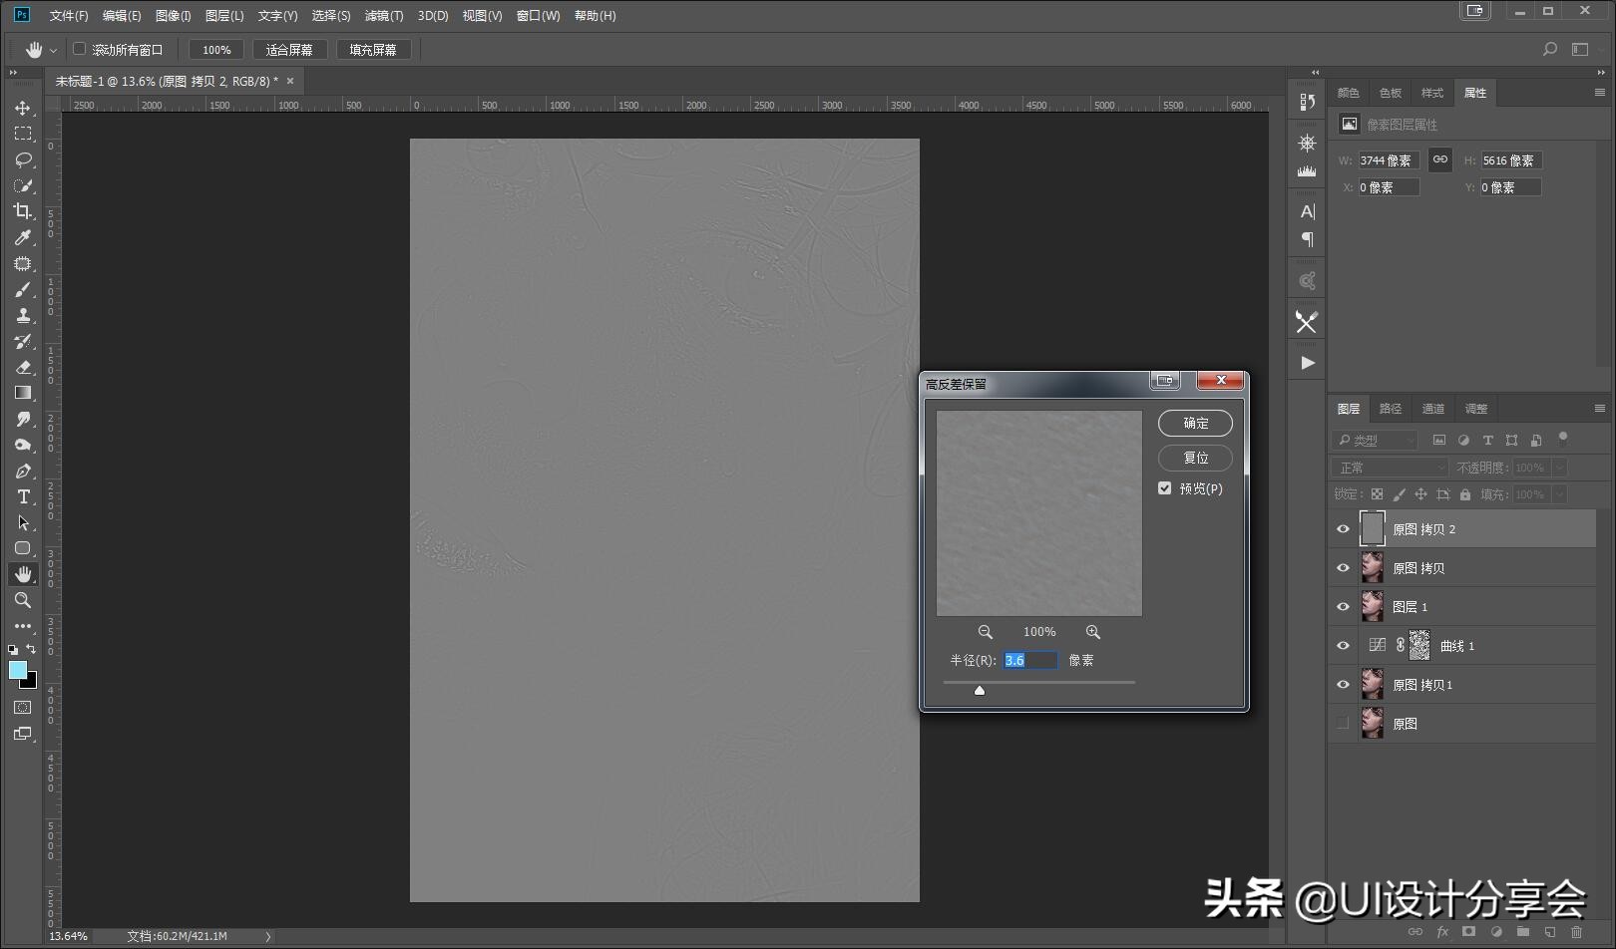Image resolution: width=1616 pixels, height=949 pixels.
Task: Open the blend mode 正常 dropdown
Action: pos(1390,468)
